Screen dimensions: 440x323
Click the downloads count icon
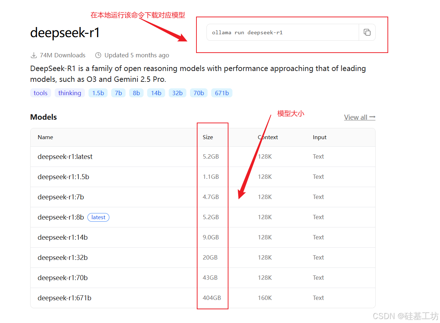pyautogui.click(x=34, y=55)
